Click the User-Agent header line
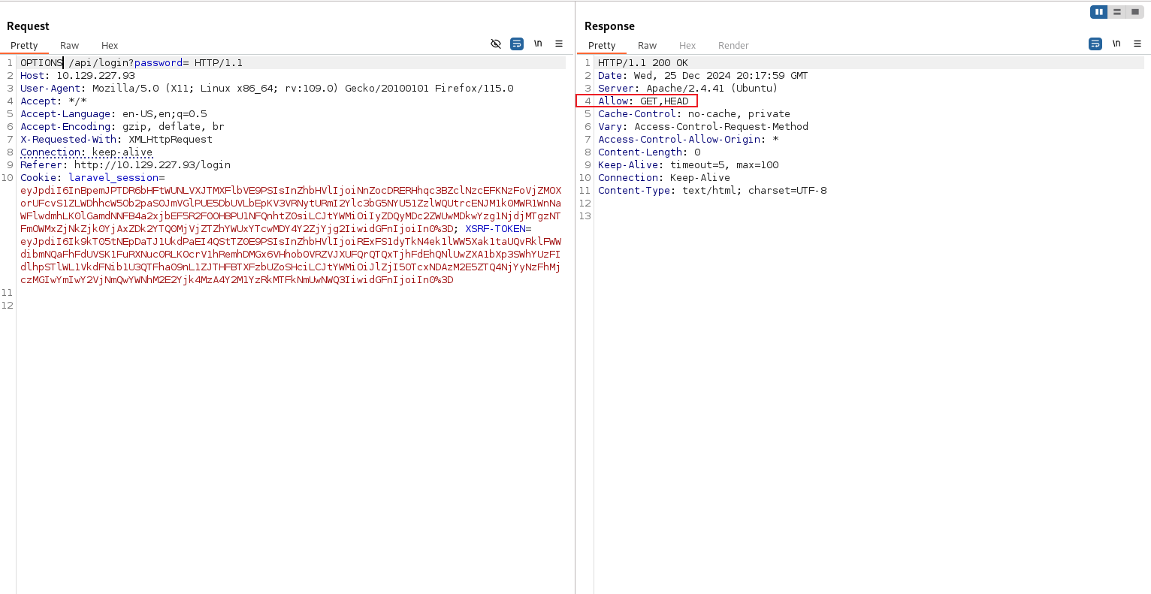This screenshot has height=594, width=1151. (267, 89)
